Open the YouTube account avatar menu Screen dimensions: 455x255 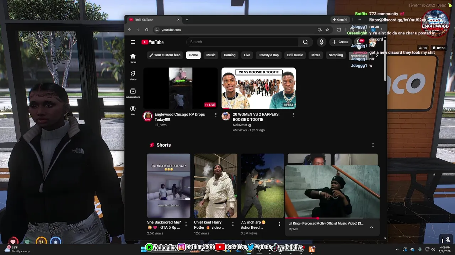pos(372,42)
